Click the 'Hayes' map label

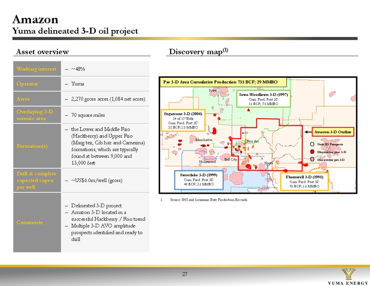click(x=268, y=163)
